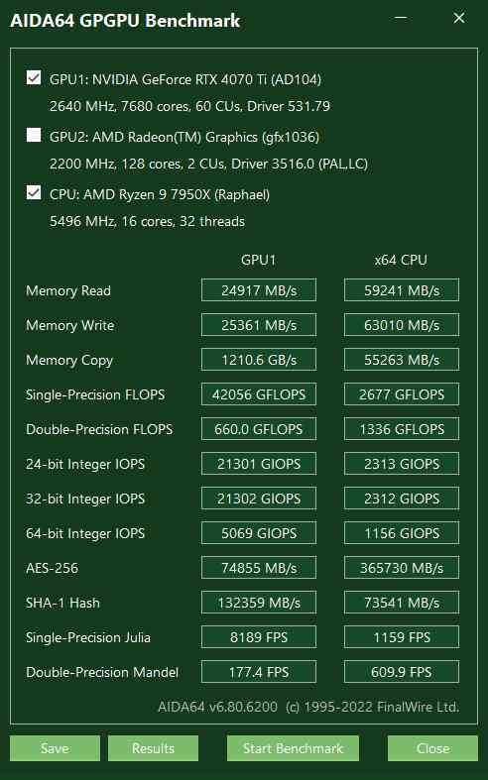Uncheck the GPU1 NVIDIA GeForce RTX 4070 Ti checkbox
The image size is (488, 780).
point(34,77)
